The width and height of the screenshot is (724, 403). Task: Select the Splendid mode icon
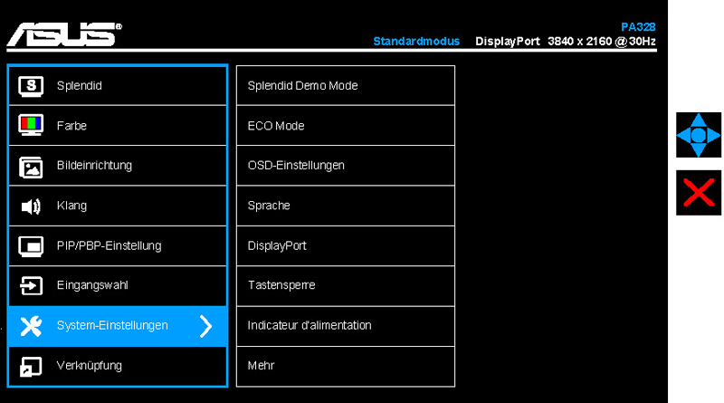(31, 86)
